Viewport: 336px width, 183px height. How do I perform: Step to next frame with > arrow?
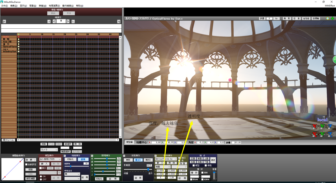tap(68, 21)
